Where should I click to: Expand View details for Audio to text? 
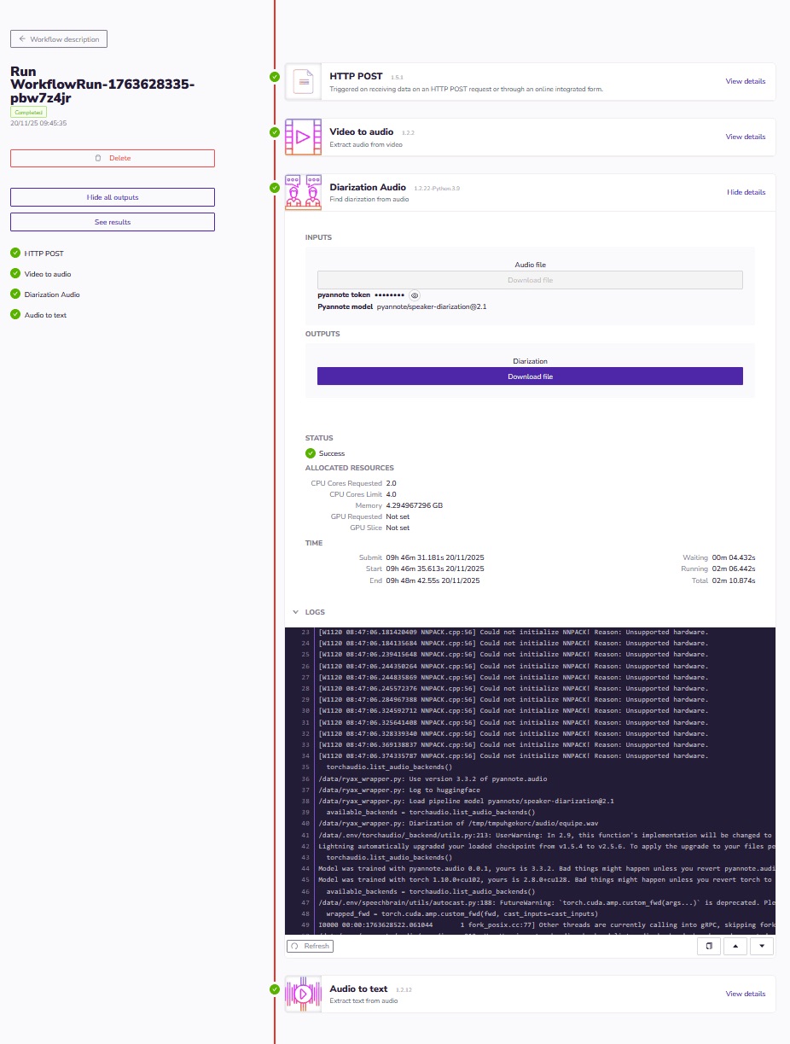pos(745,994)
